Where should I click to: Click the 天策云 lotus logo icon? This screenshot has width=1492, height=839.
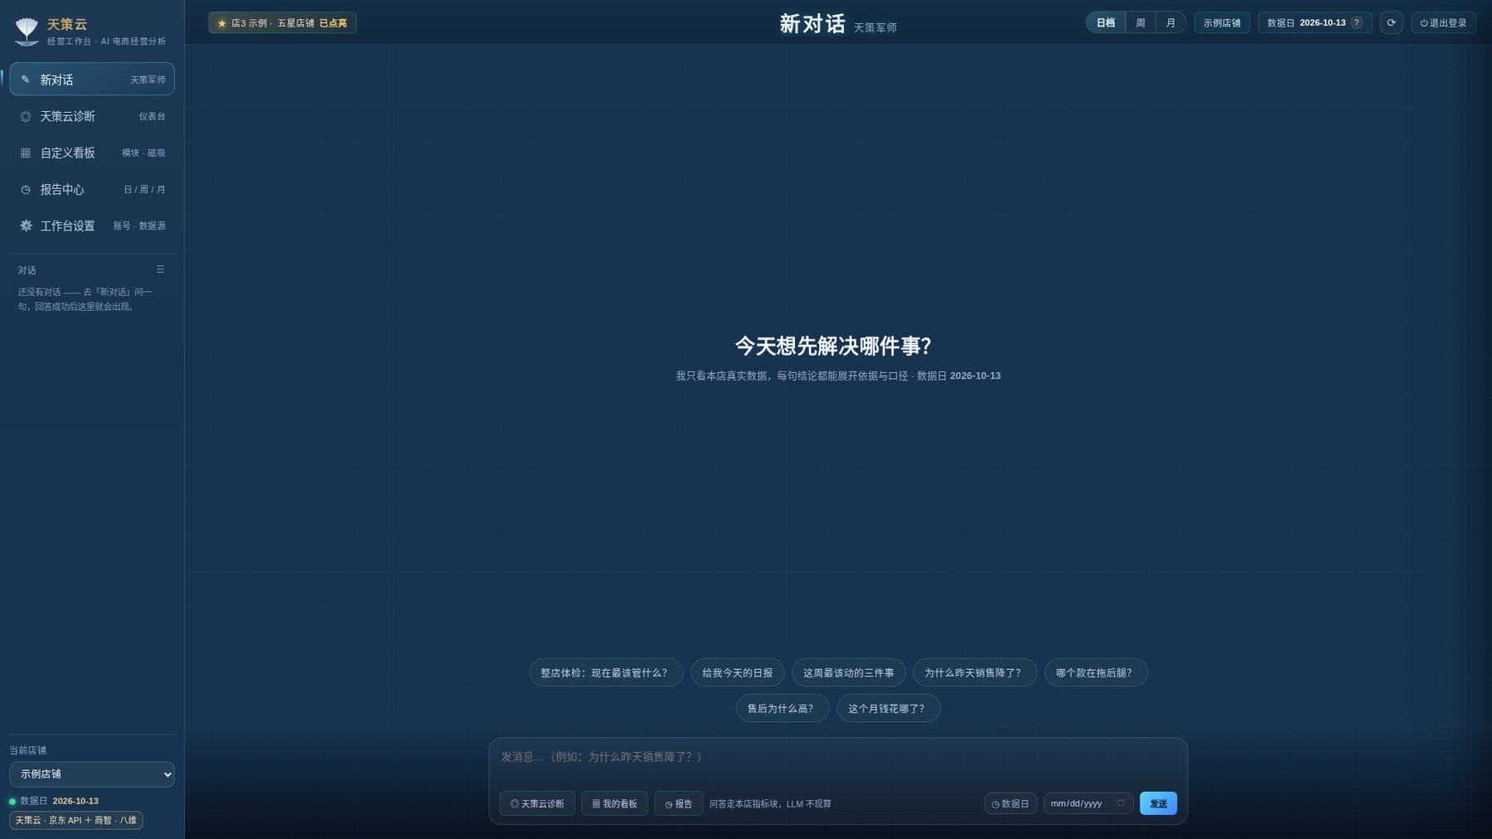27,31
